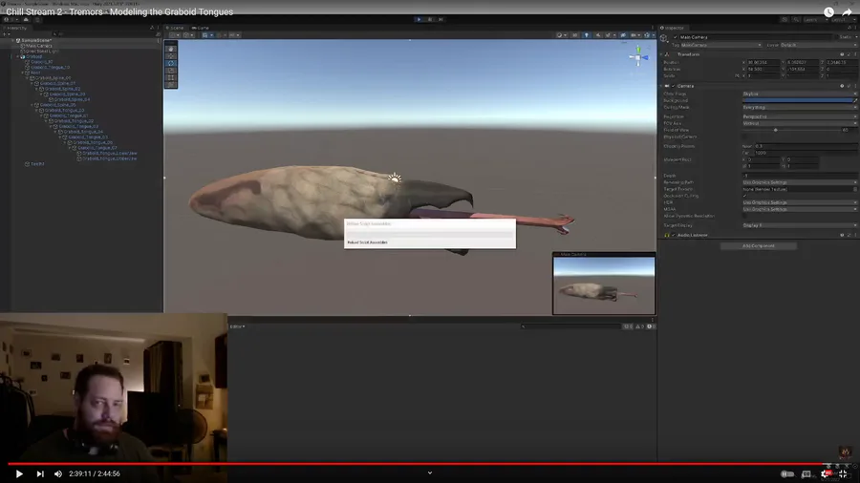Open the grid snapping dropdown in scene toolbar

click(x=206, y=35)
